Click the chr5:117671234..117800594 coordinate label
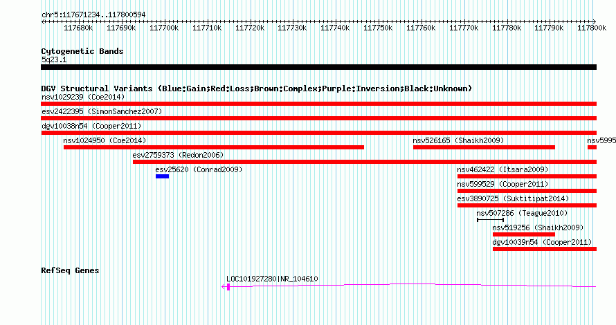The width and height of the screenshot is (616, 325). tap(93, 15)
